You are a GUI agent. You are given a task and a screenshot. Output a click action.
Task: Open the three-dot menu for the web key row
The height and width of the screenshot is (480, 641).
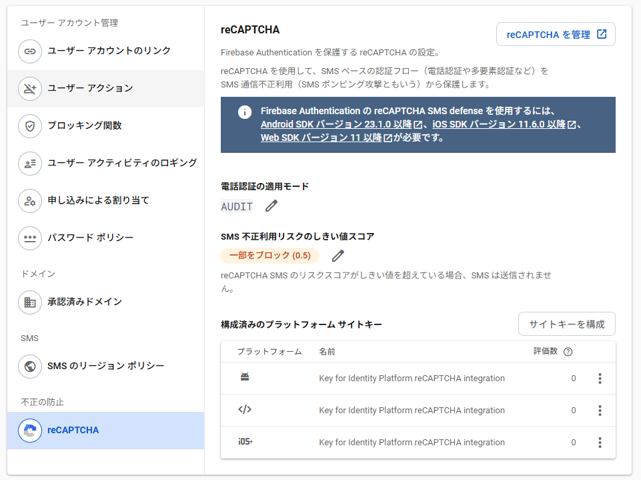click(x=600, y=411)
